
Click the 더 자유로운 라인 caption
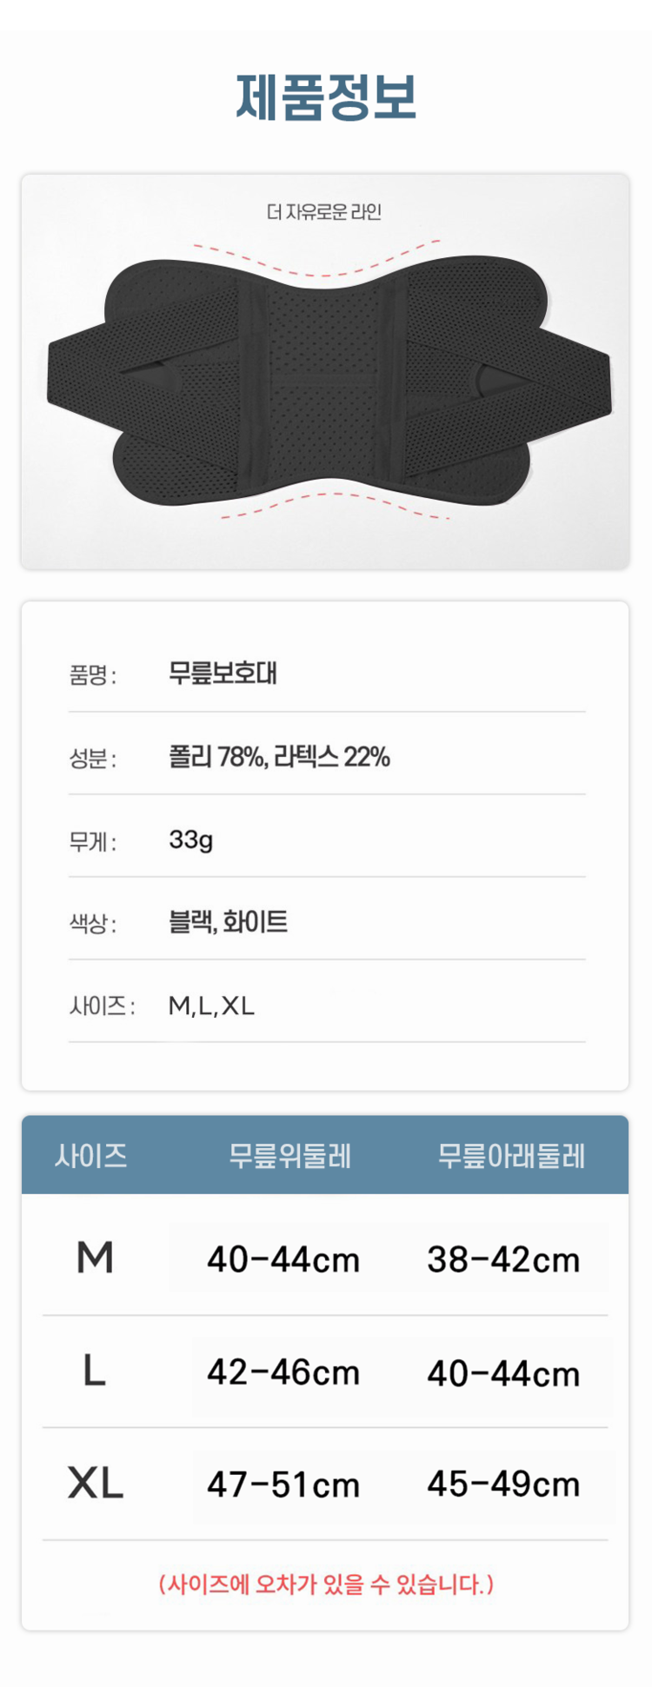(x=324, y=212)
